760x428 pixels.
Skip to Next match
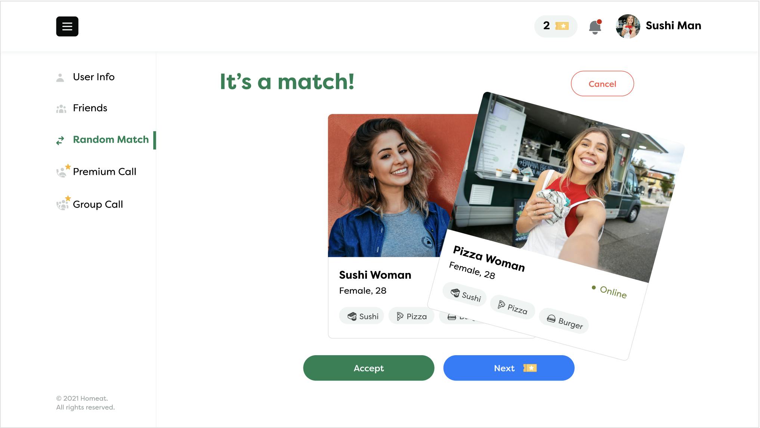[509, 368]
